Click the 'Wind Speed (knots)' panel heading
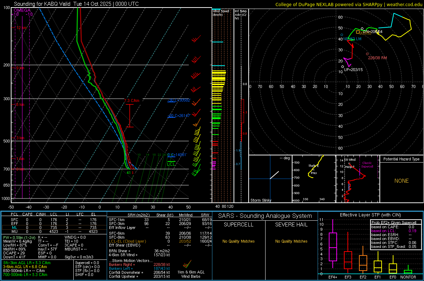This screenshot has height=281, width=424. [x=221, y=13]
